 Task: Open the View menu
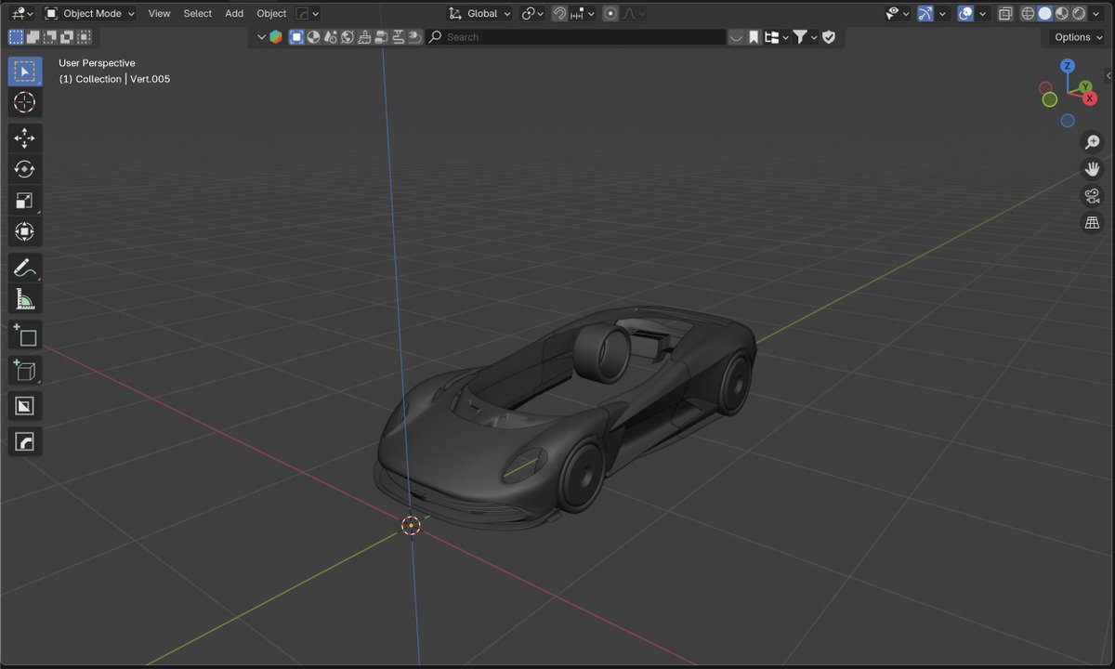159,14
